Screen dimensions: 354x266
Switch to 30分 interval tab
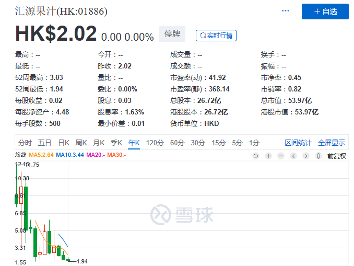click(x=198, y=143)
